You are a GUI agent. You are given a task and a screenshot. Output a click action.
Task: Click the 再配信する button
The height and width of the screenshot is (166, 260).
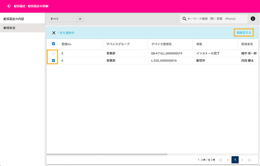tap(244, 33)
